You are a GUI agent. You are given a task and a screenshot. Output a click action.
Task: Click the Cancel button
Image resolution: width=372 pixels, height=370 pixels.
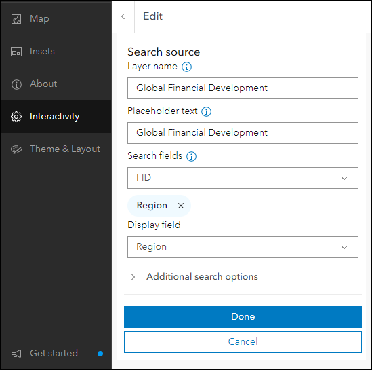[243, 342]
